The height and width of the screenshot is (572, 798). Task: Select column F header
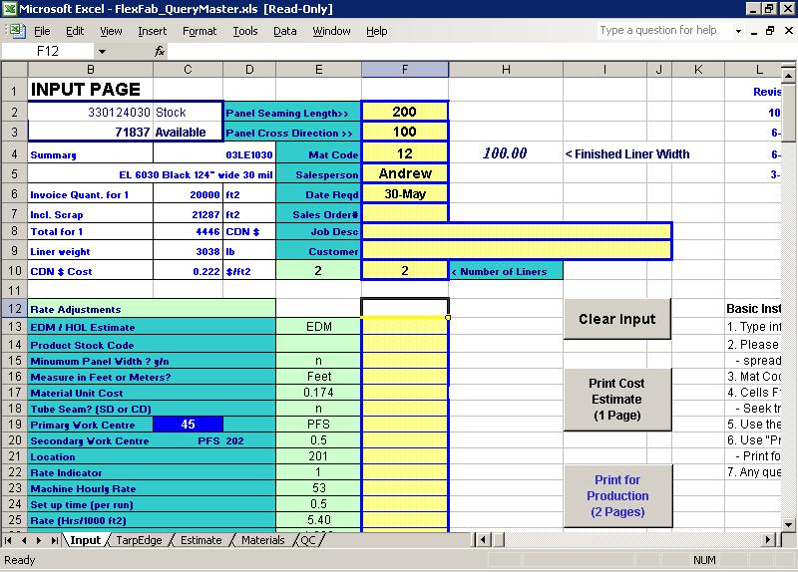pyautogui.click(x=405, y=70)
